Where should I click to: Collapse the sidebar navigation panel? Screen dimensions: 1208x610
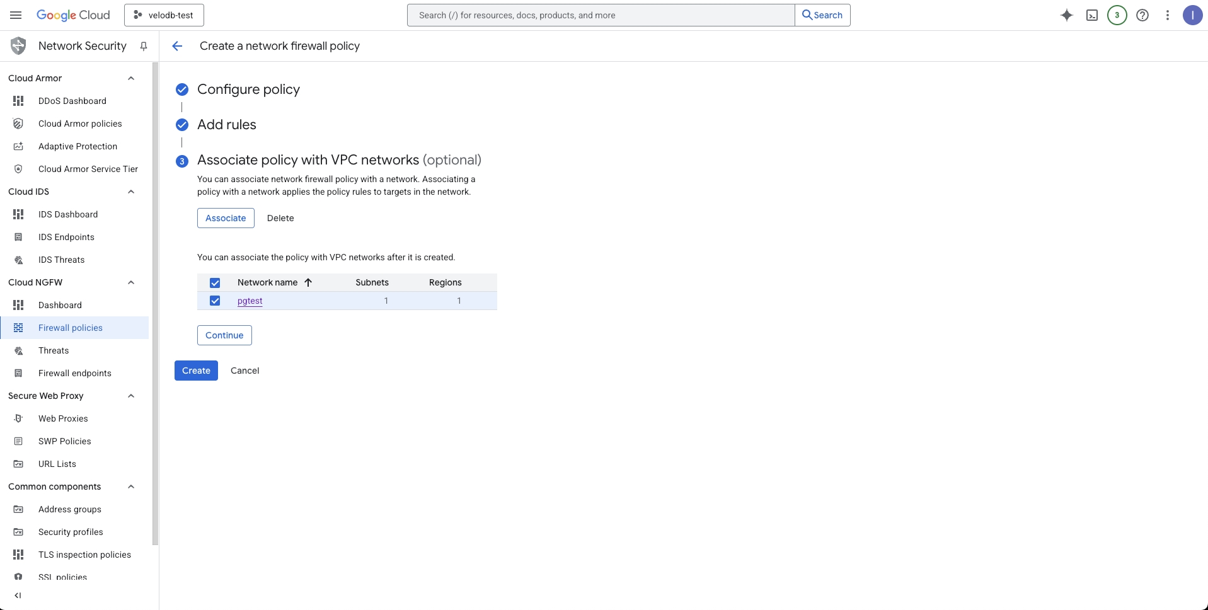coord(18,595)
